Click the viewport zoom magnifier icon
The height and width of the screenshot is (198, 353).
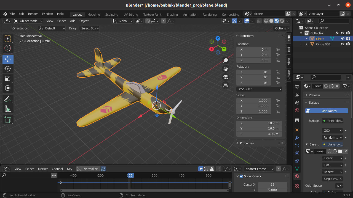click(x=226, y=61)
